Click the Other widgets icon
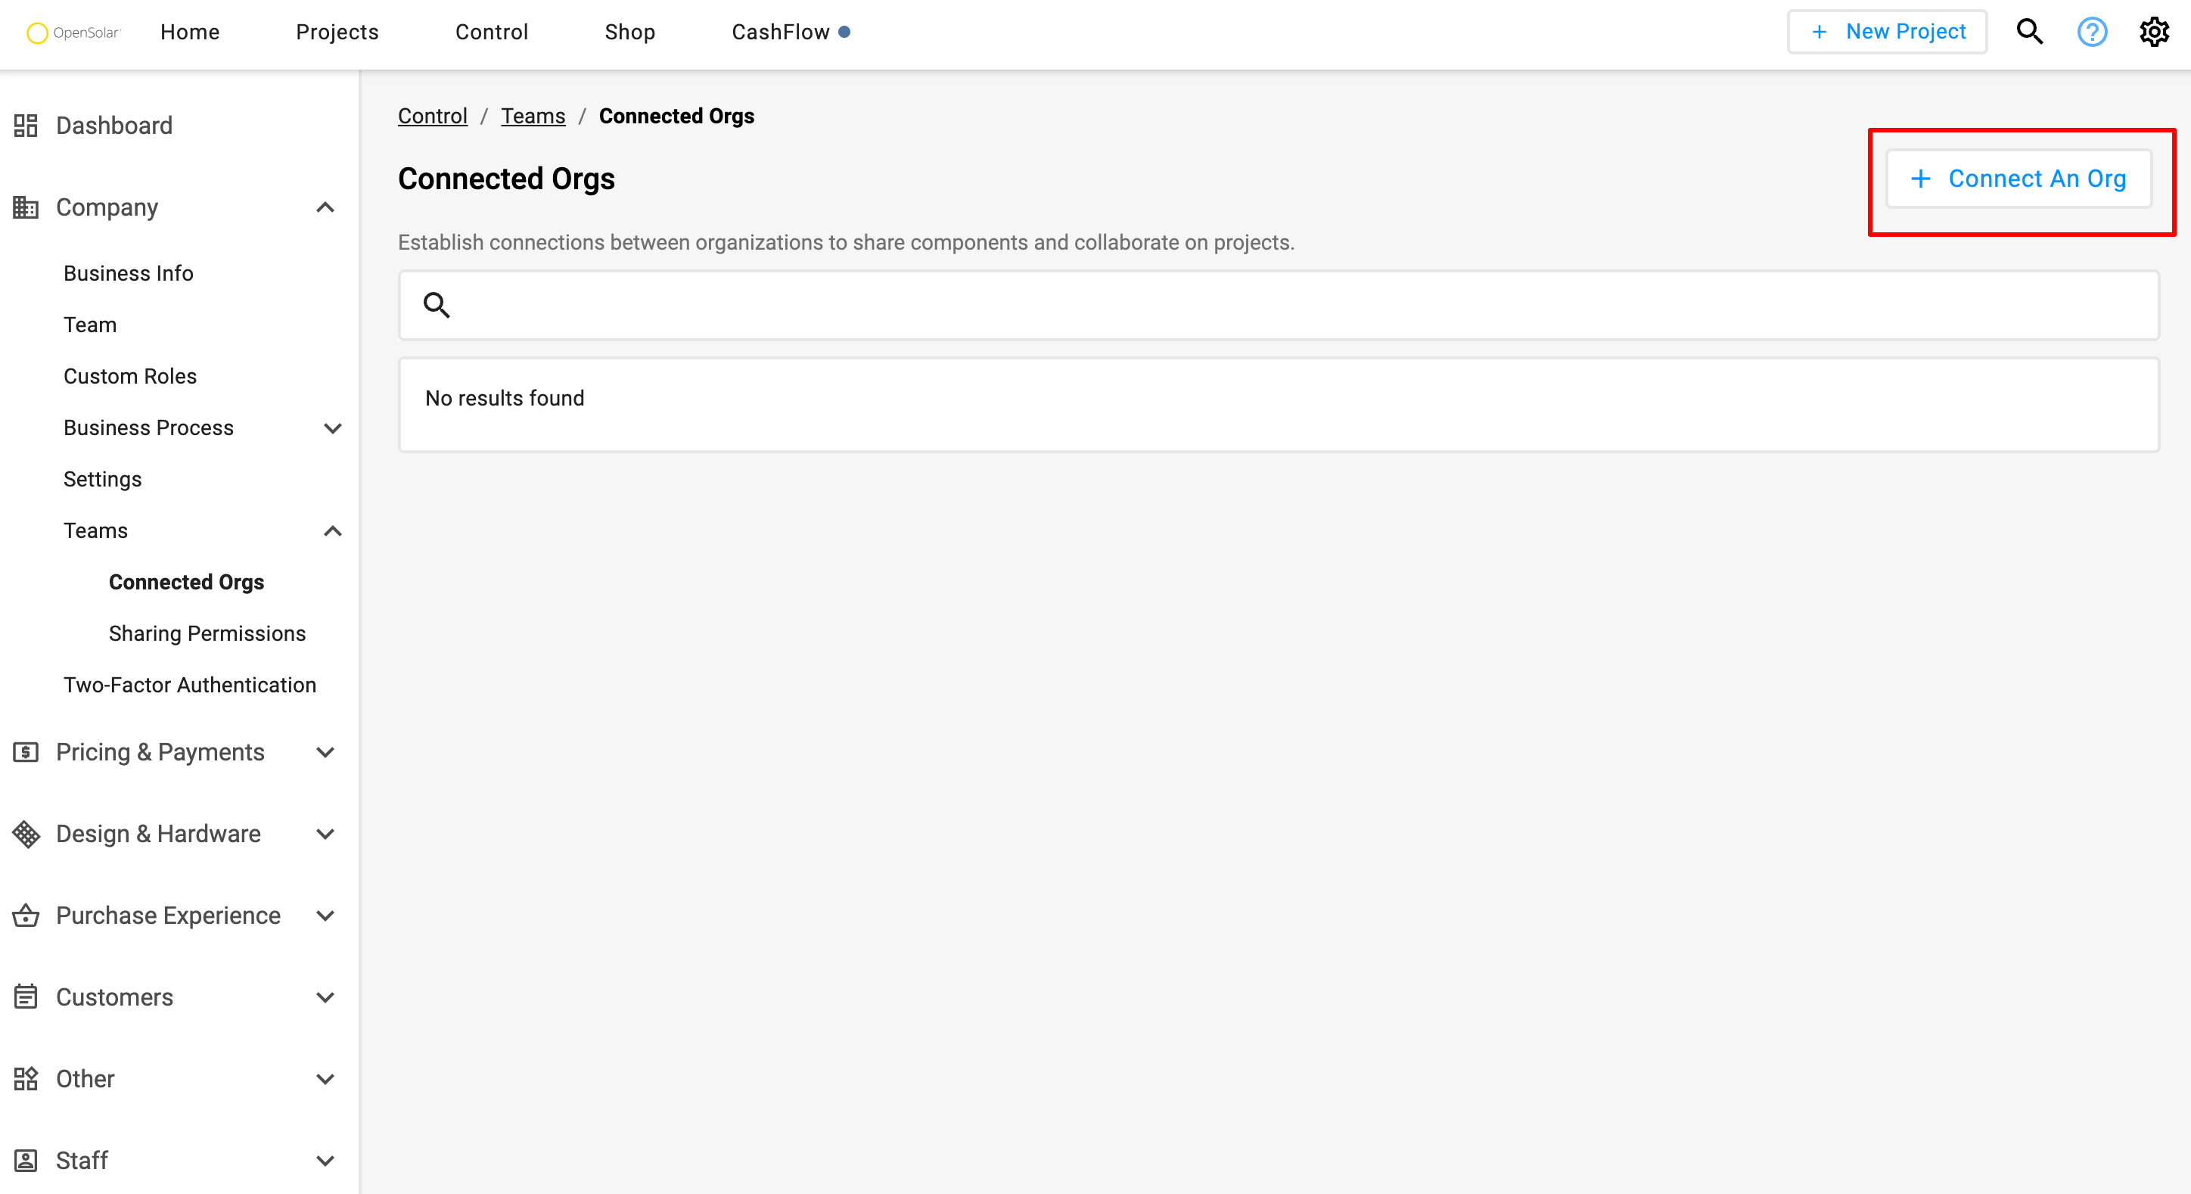Image resolution: width=2191 pixels, height=1194 pixels. click(26, 1078)
